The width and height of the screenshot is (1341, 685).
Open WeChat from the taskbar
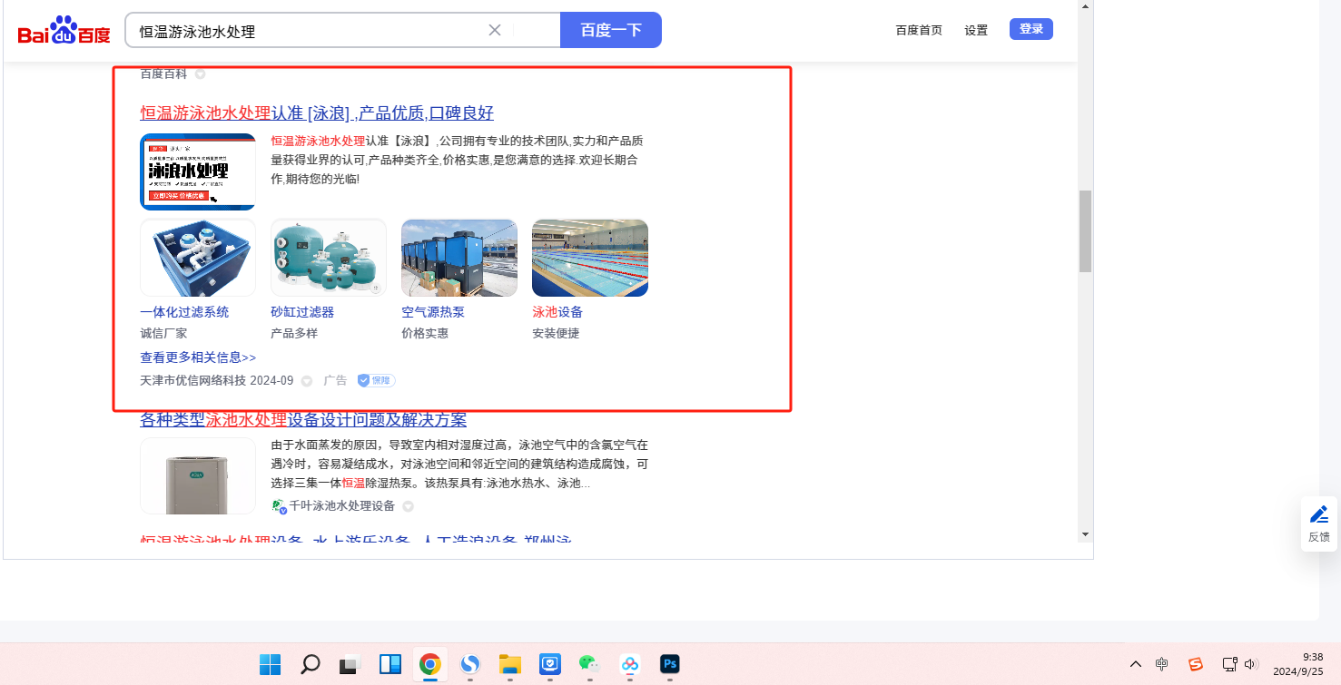[589, 665]
